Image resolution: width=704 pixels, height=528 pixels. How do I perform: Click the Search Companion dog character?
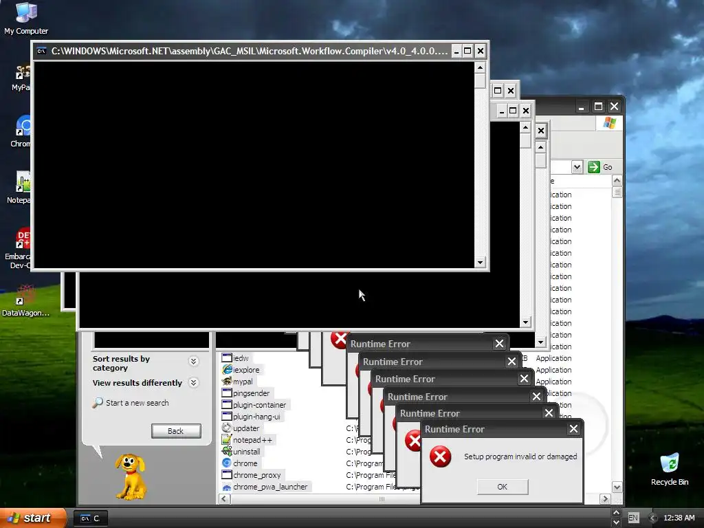tap(131, 476)
